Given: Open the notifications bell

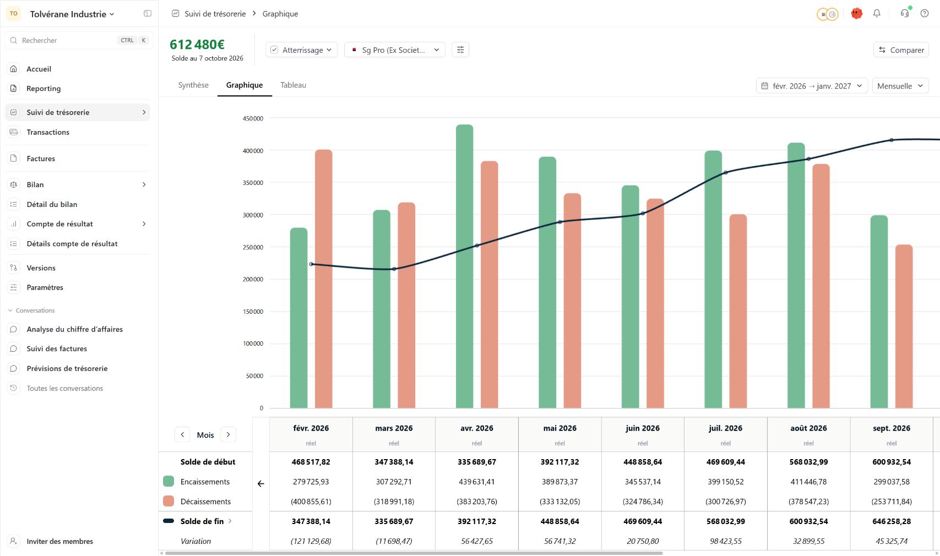Looking at the screenshot, I should tap(877, 14).
